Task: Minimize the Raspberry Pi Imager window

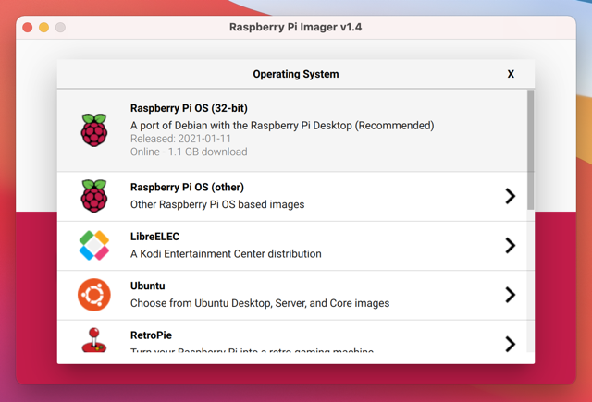Action: coord(43,27)
